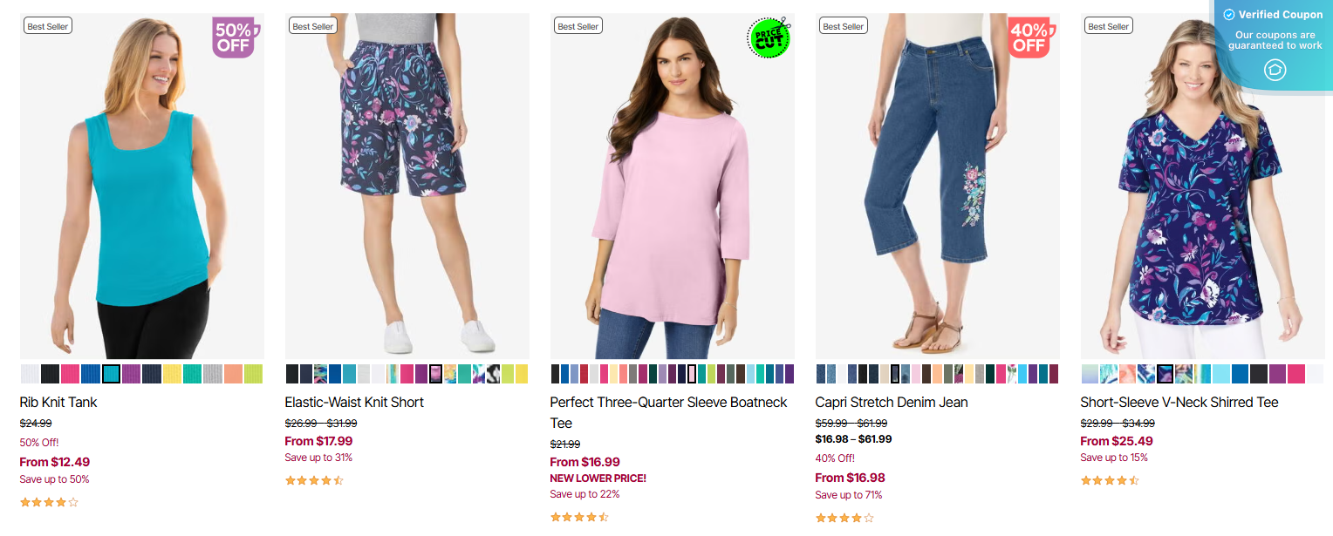Click the Short-Sleeve V-Neck Shirred Tee title
Viewport: 1333px width, 536px height.
1179,402
